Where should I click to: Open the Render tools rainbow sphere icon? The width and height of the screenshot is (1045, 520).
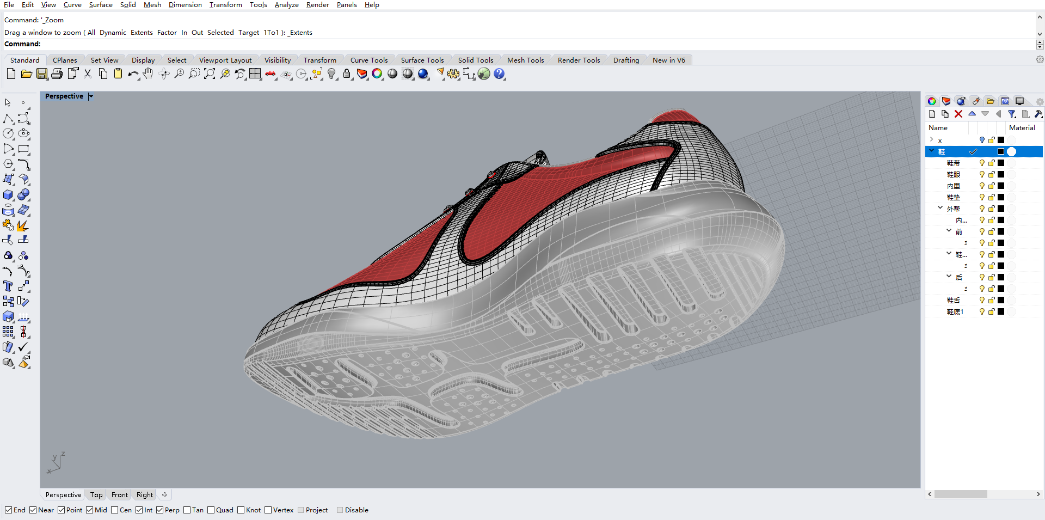[378, 74]
